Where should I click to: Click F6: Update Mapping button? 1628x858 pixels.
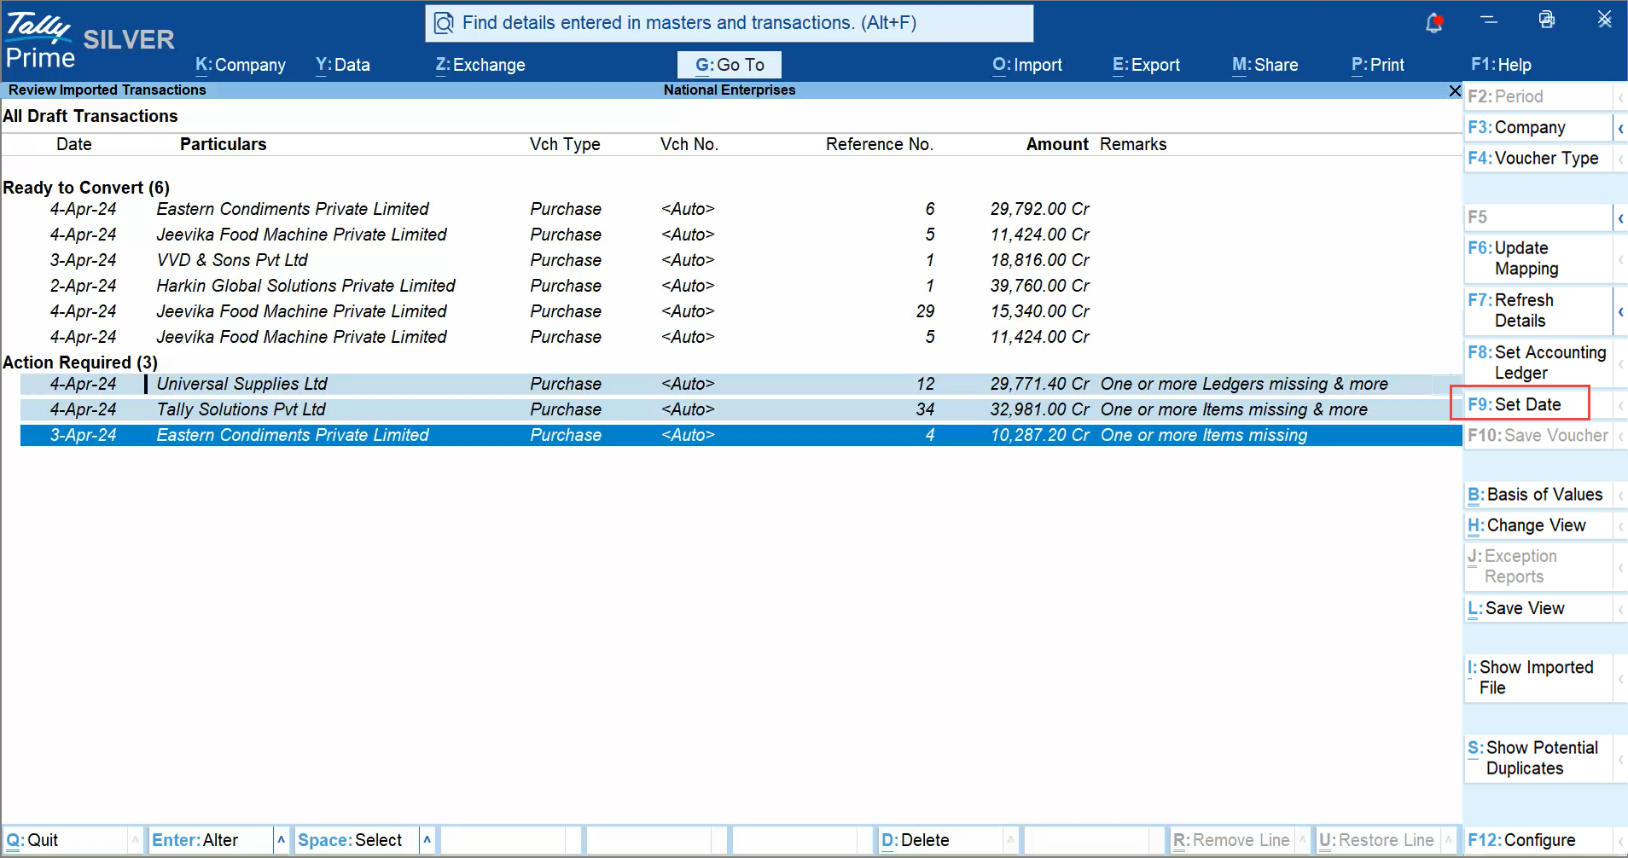point(1538,258)
